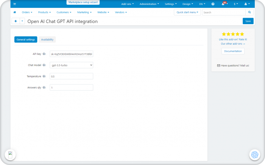Expand the Administration menu

coord(149,4)
